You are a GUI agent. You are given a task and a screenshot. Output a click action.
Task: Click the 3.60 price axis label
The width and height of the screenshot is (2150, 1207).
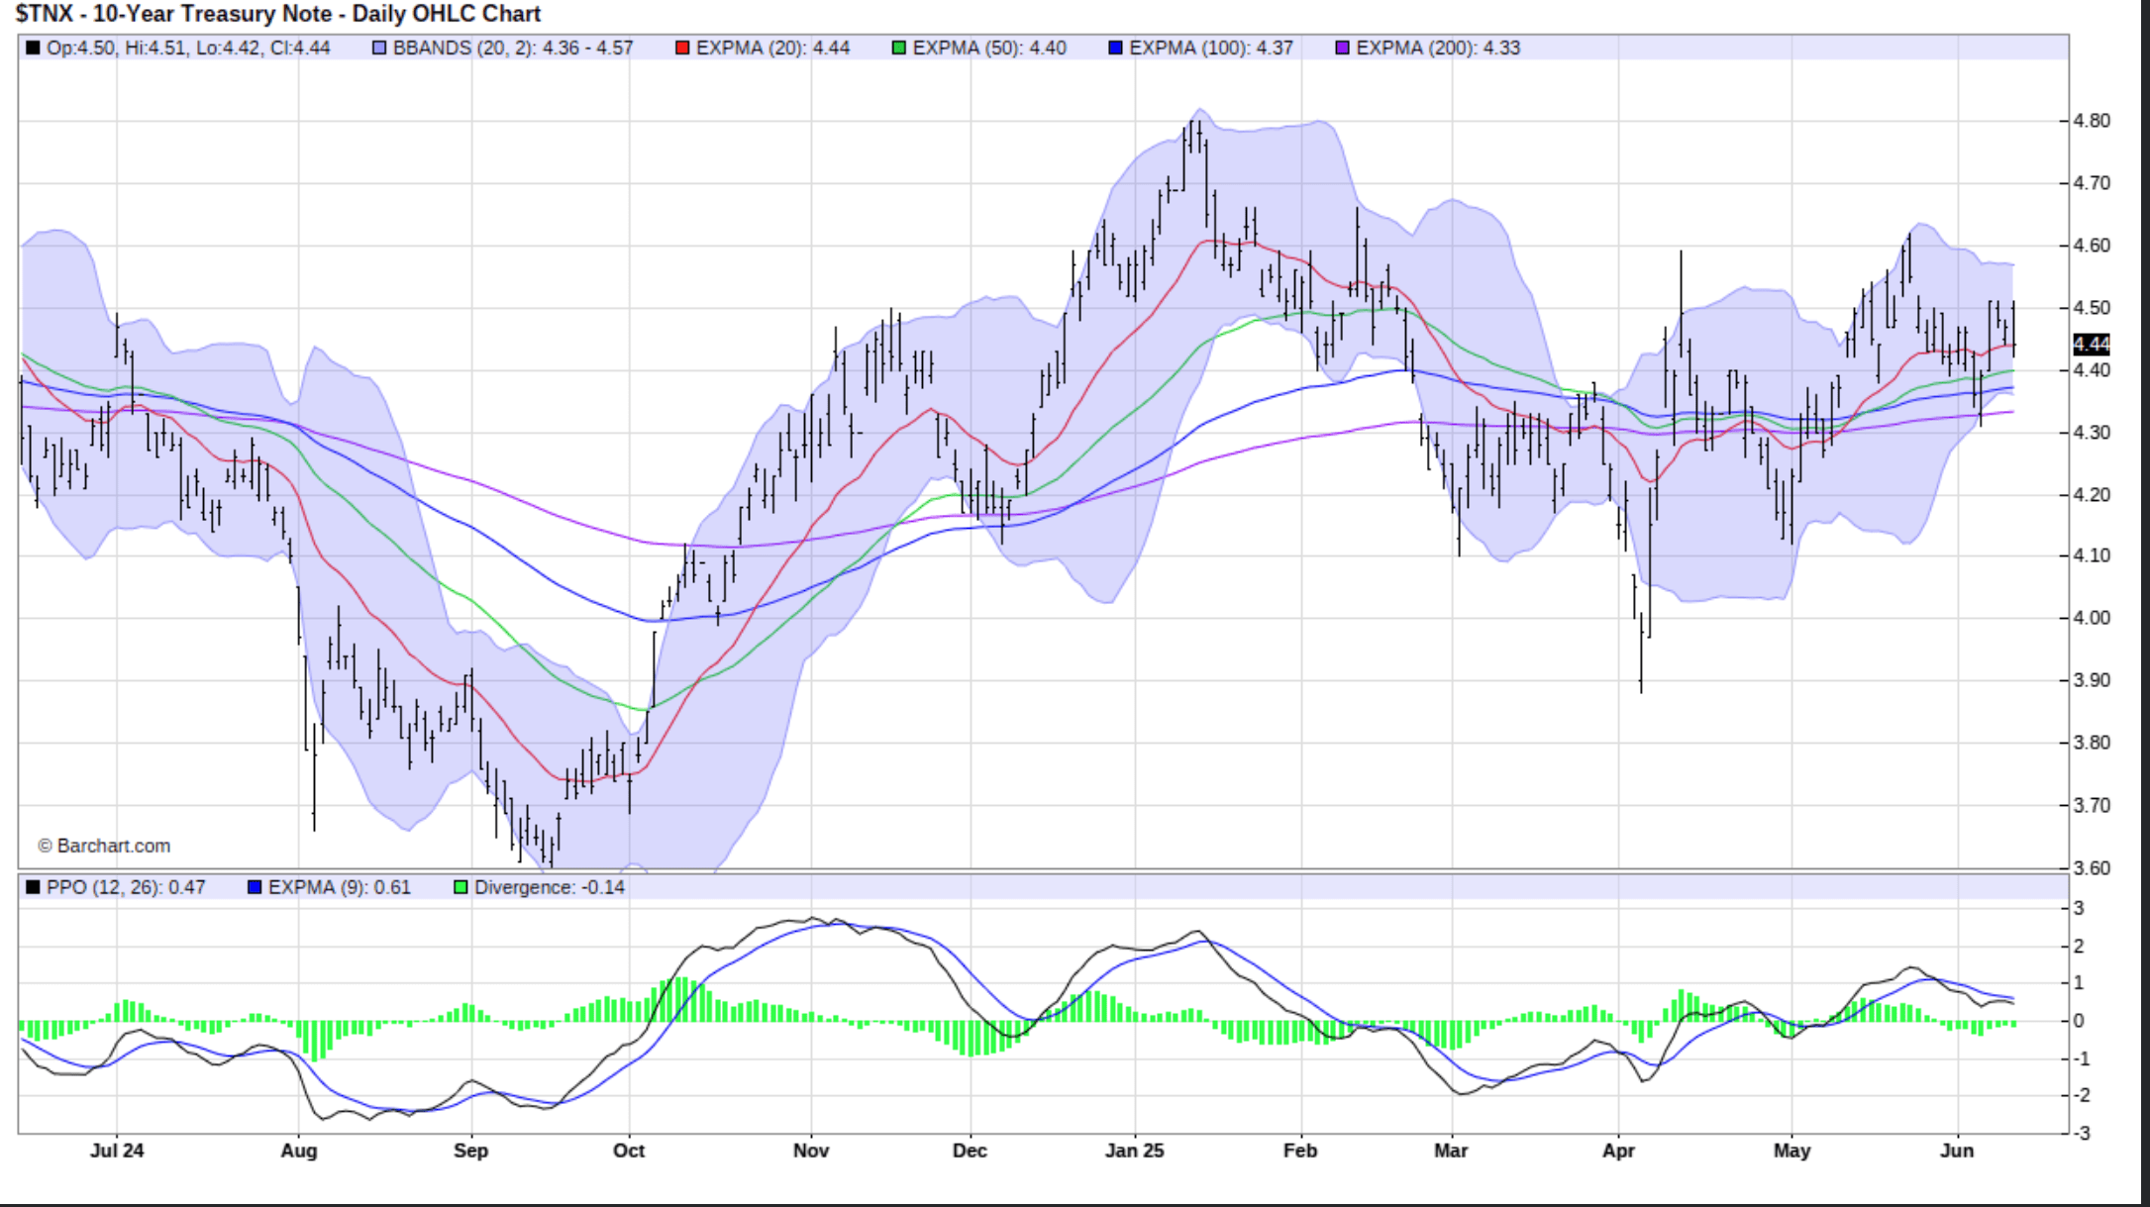pos(2092,867)
